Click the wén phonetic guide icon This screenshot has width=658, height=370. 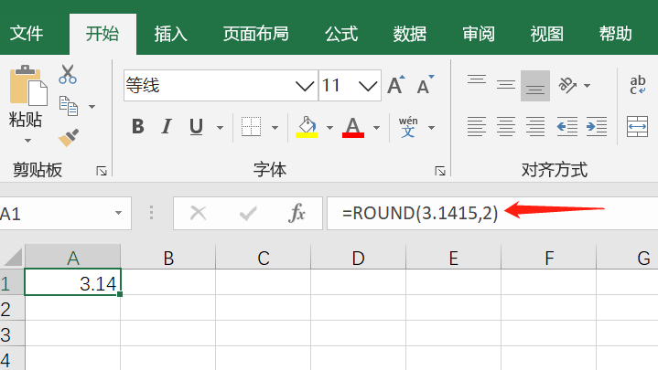coord(408,127)
